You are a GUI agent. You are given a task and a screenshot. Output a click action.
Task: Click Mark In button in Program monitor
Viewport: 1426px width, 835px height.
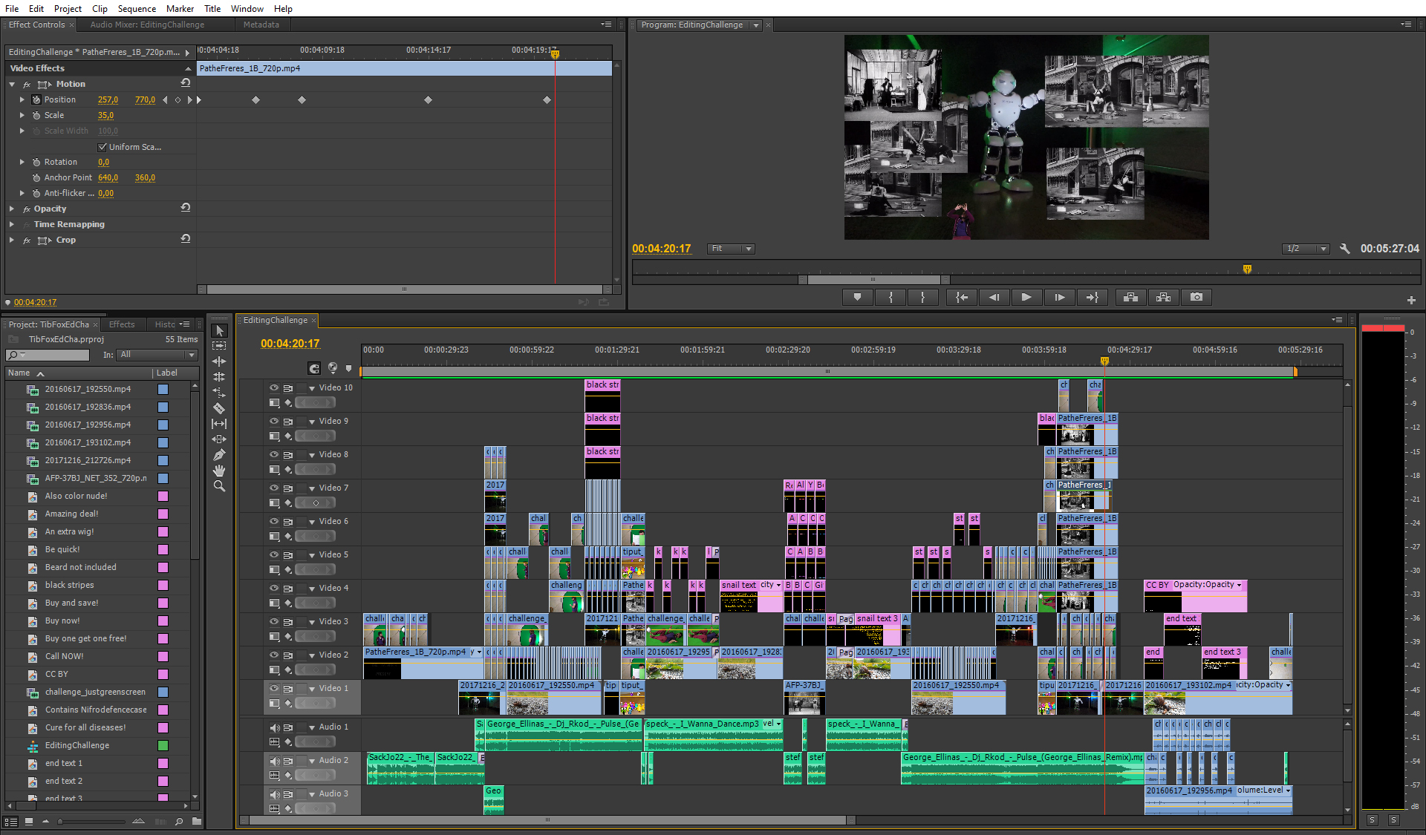pos(891,298)
